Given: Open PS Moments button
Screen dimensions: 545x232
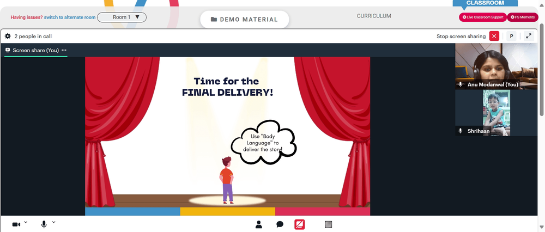Looking at the screenshot, I should (x=523, y=17).
